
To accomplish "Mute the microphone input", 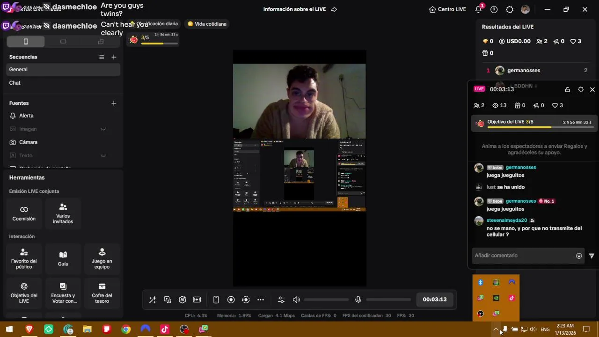I will 358,300.
